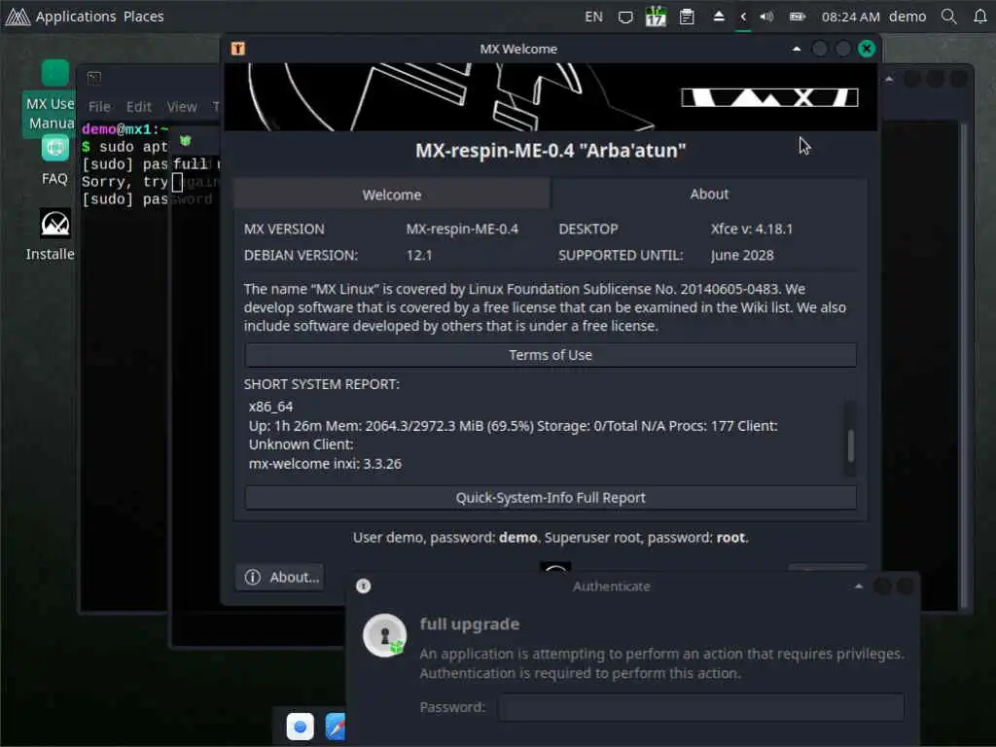The width and height of the screenshot is (996, 747).
Task: Expand hidden tray icons with left arrow
Action: (742, 17)
